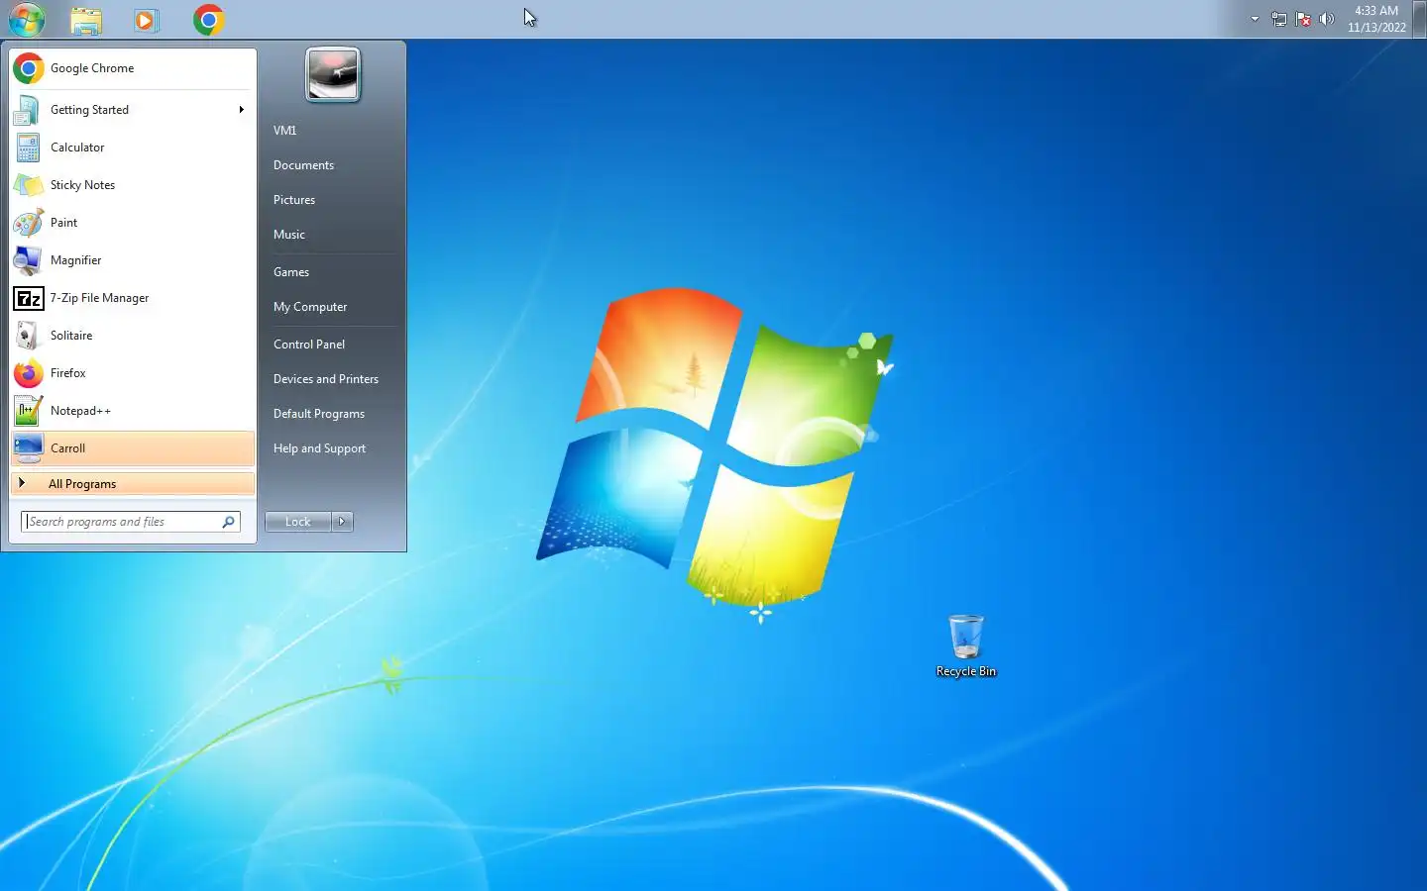Click the Sticky Notes icon
The width and height of the screenshot is (1427, 891).
pos(29,185)
